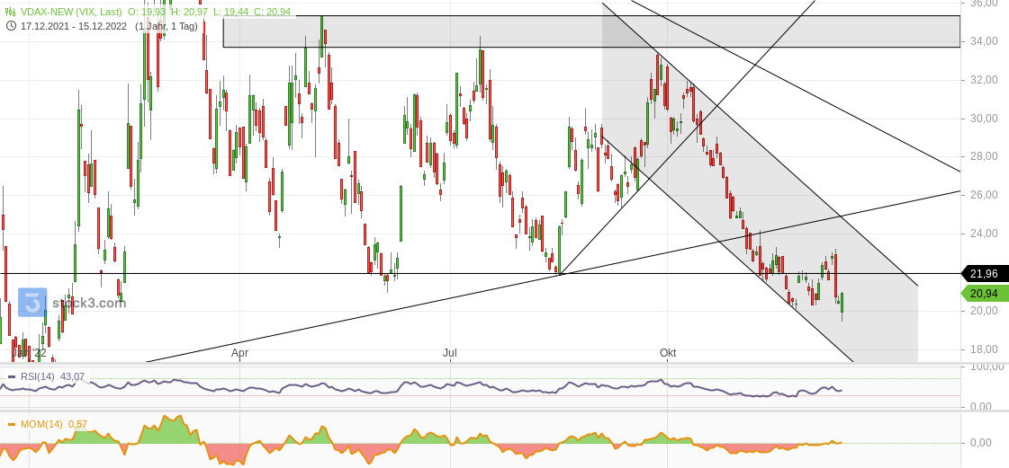Click the Apr label on time axis

239,353
